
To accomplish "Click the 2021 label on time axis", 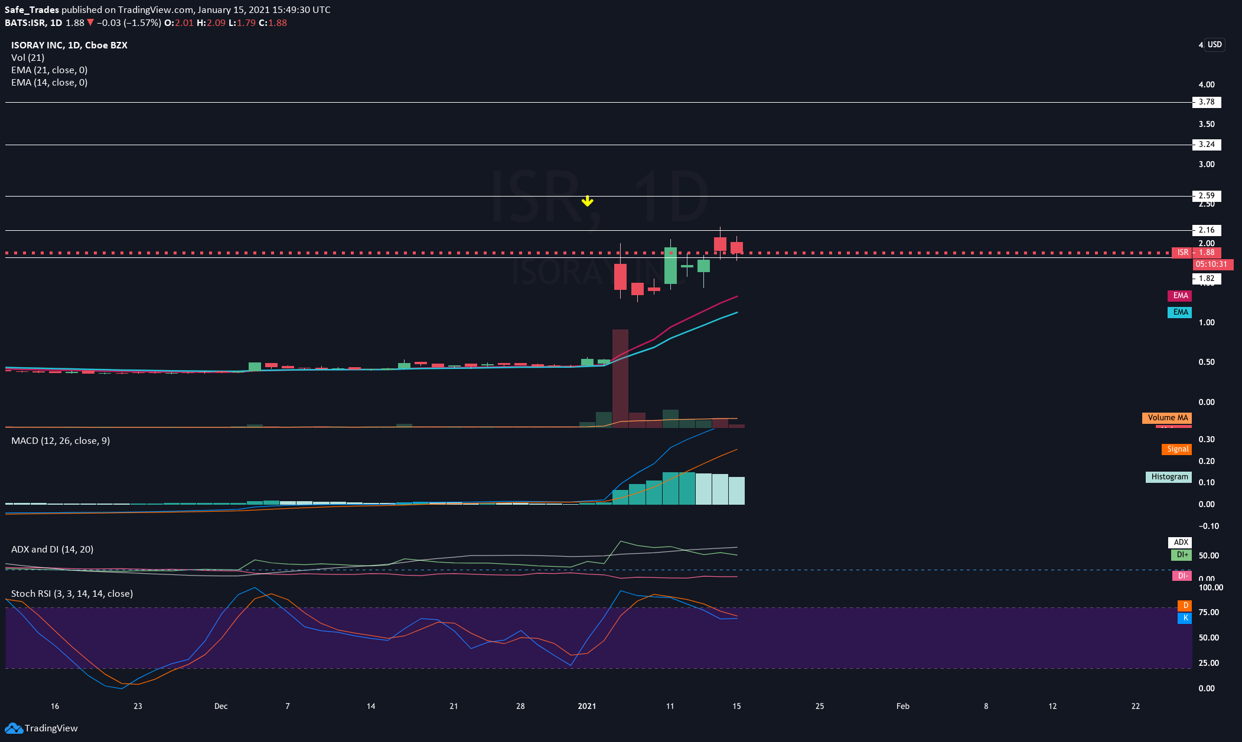I will [x=587, y=706].
